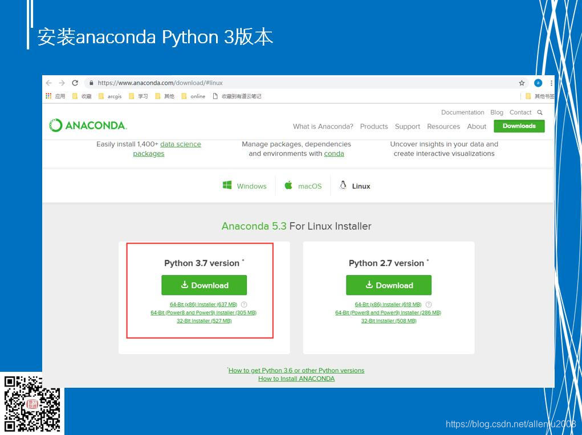Open the 收藏 bookmark folder

point(82,96)
